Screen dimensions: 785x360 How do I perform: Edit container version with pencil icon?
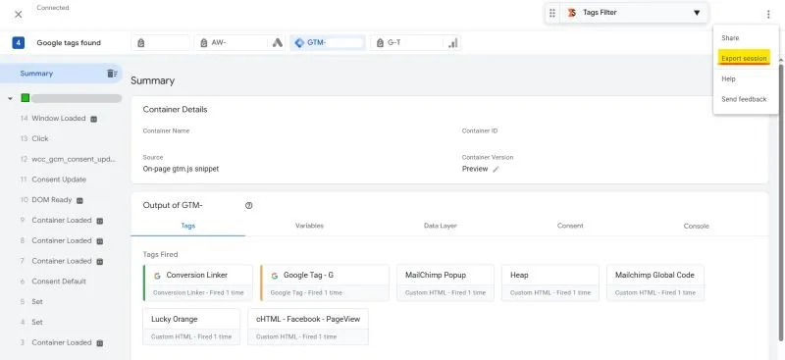(x=496, y=170)
